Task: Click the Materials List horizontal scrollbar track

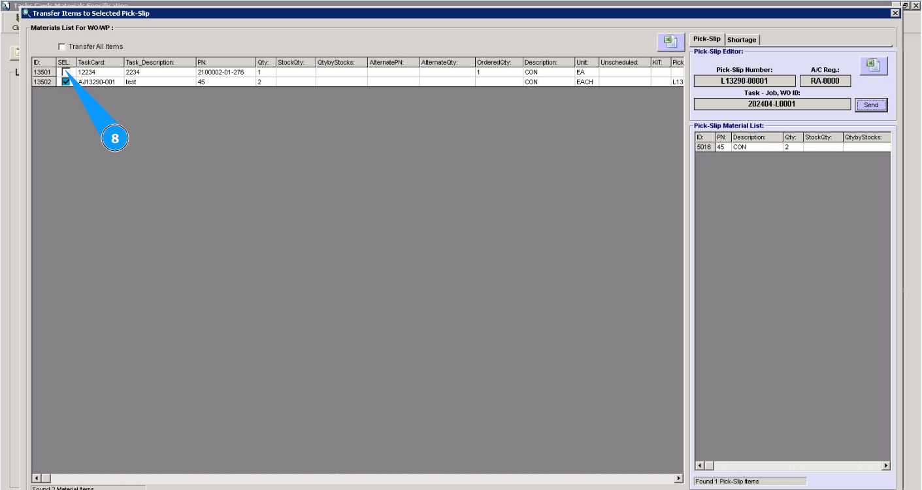Action: tap(357, 478)
